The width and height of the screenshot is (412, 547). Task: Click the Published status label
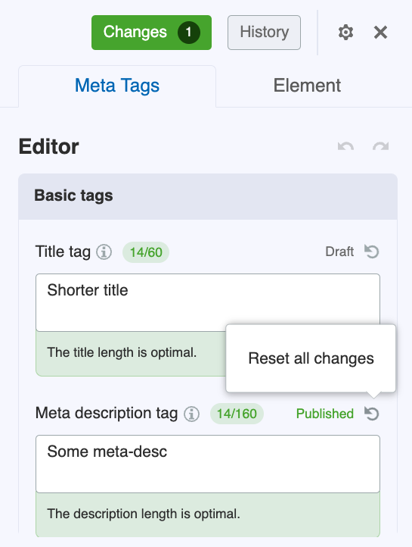coord(324,414)
